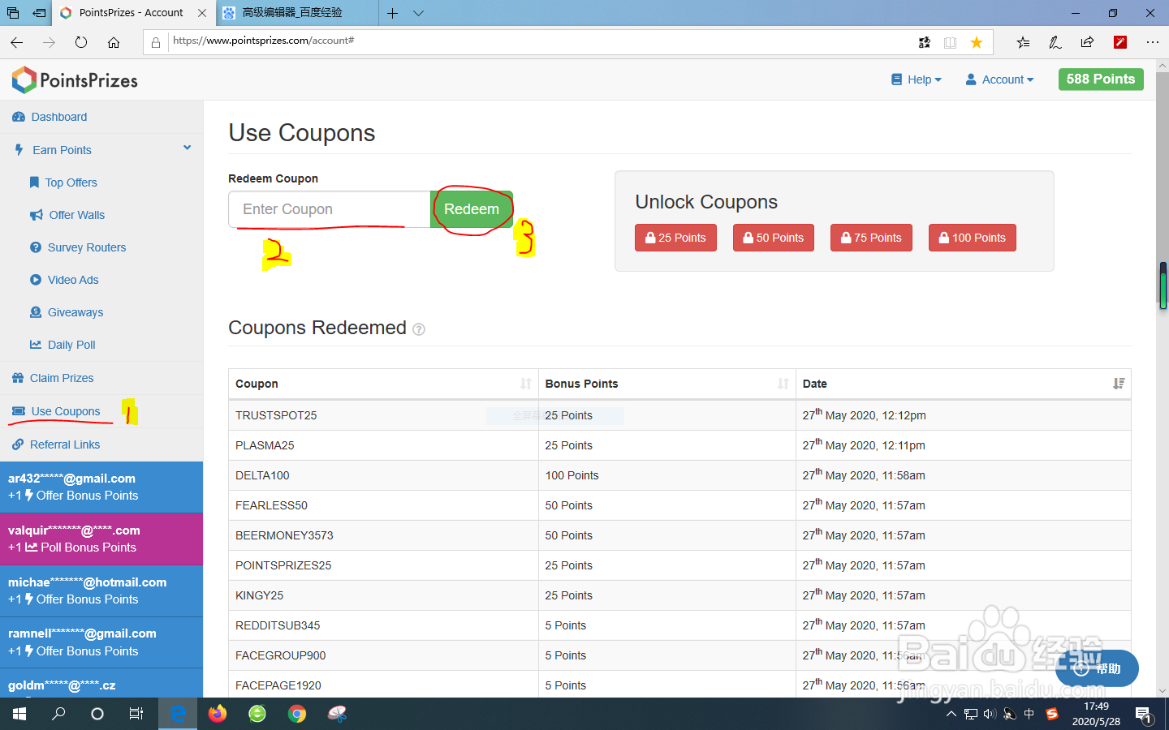
Task: Open the Windows Start menu
Action: tap(19, 714)
